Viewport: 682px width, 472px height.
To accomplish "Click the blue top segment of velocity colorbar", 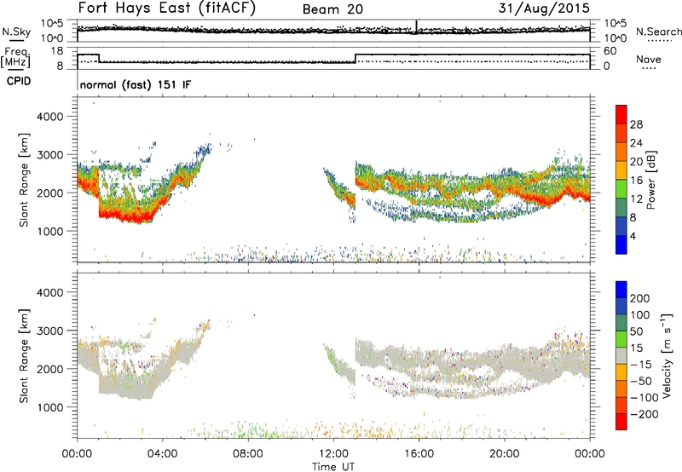I will (x=621, y=290).
